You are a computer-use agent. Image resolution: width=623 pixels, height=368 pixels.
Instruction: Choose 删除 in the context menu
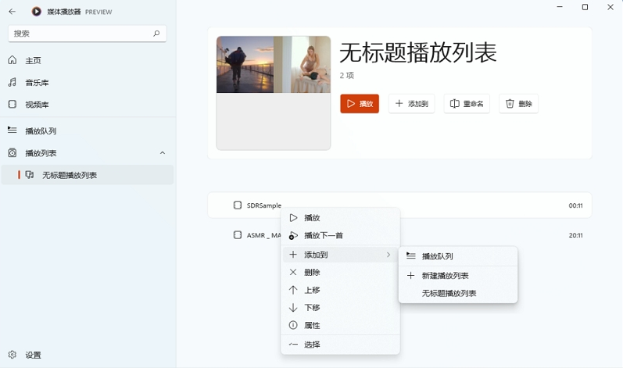point(340,273)
